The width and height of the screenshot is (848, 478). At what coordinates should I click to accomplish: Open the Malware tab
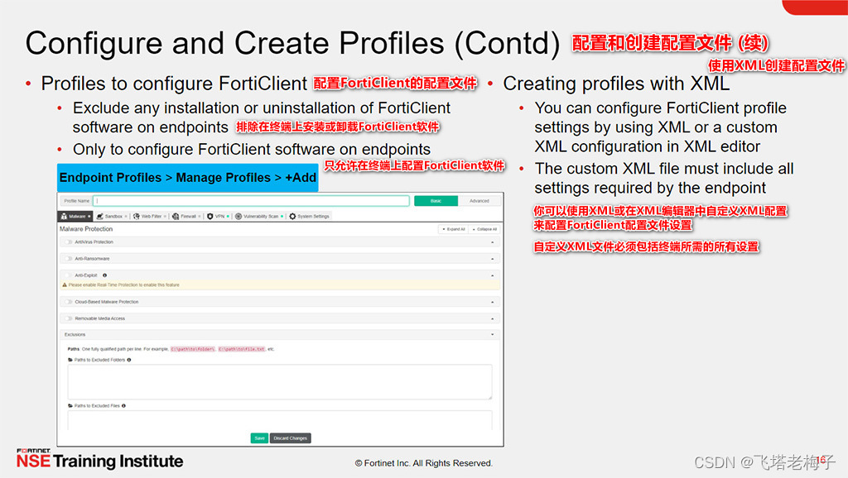pyautogui.click(x=75, y=216)
